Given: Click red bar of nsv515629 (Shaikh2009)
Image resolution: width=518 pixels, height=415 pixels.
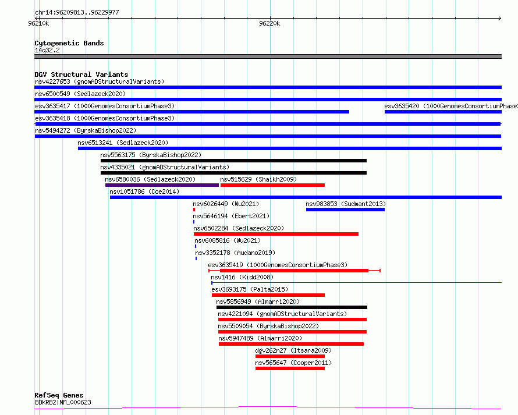Looking at the screenshot, I should pos(272,185).
